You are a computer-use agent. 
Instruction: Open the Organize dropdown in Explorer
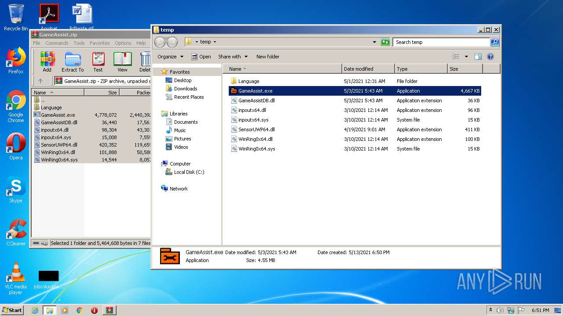coord(170,57)
